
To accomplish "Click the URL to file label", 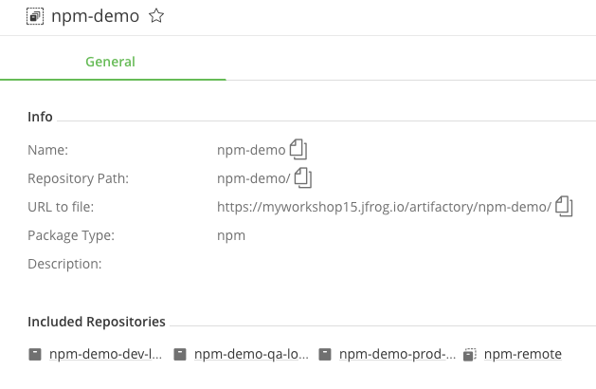I will [61, 207].
